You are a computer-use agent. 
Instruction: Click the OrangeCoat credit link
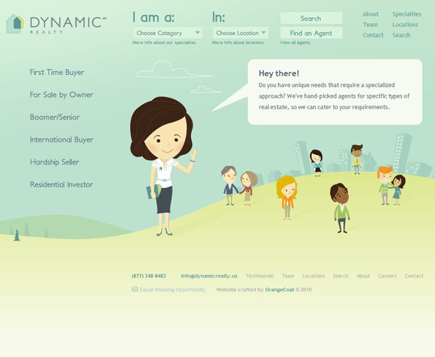point(280,290)
